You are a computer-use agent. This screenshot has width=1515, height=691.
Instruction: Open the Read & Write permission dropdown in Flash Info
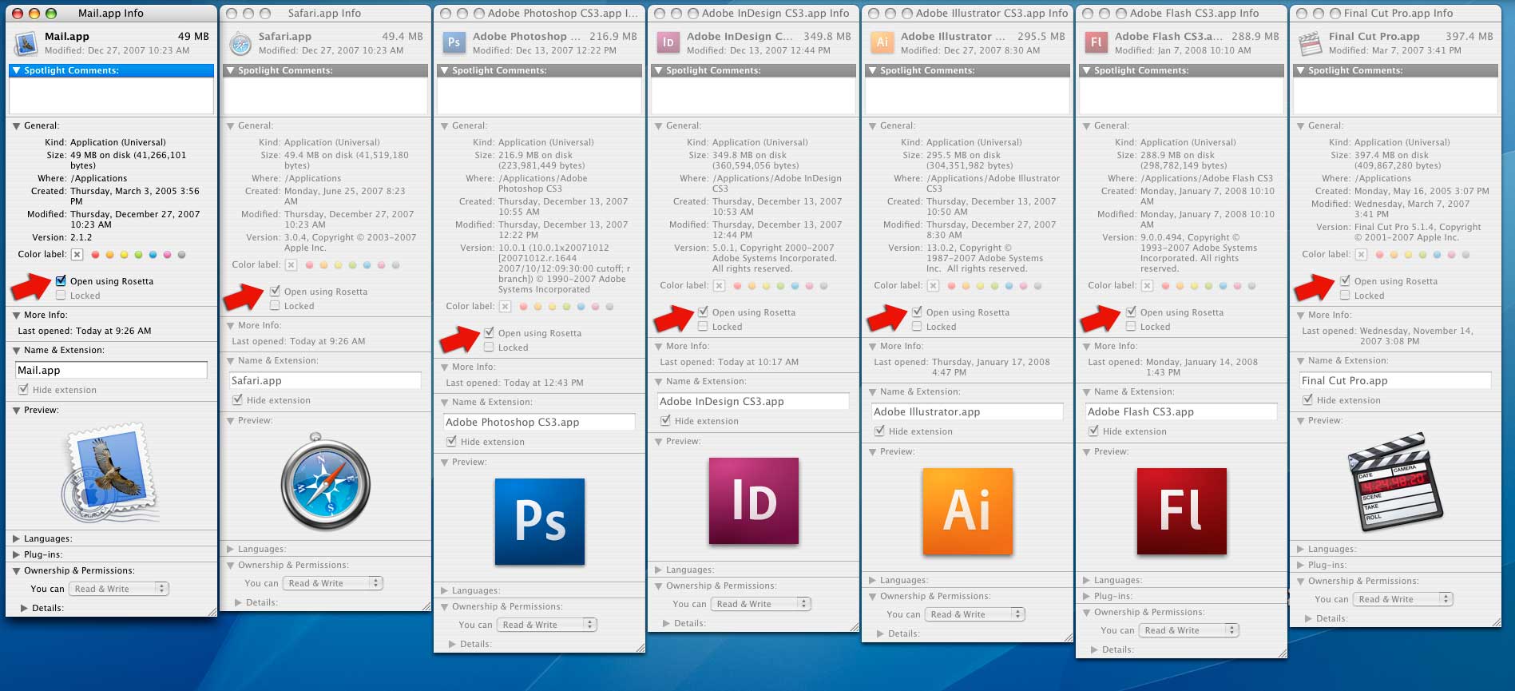1190,630
